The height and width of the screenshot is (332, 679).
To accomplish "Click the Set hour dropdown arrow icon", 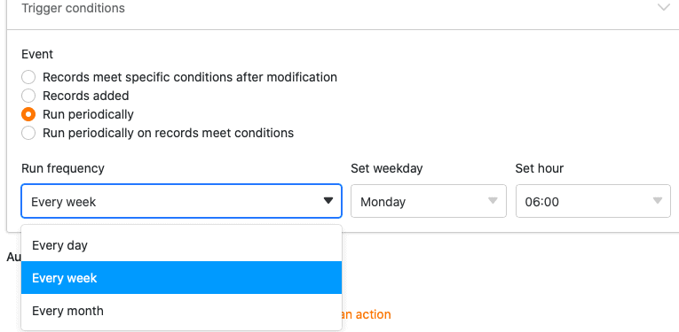I will click(x=658, y=201).
